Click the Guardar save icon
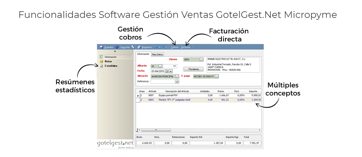The width and height of the screenshot is (362, 157). pyautogui.click(x=101, y=47)
